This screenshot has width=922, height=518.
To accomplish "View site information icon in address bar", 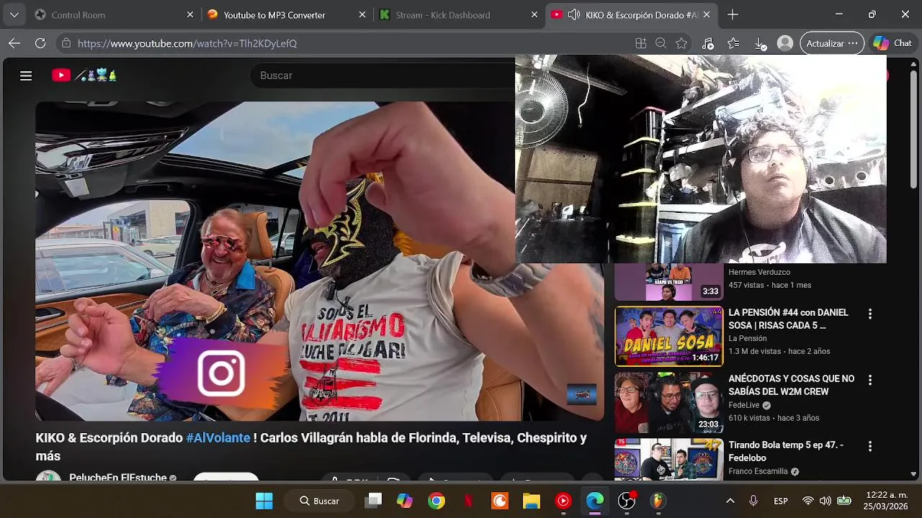I will pos(66,43).
